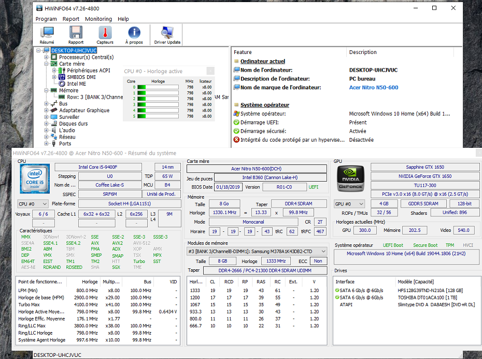
Task: Collapse the Mémoire tree node
Action: pos(46,90)
